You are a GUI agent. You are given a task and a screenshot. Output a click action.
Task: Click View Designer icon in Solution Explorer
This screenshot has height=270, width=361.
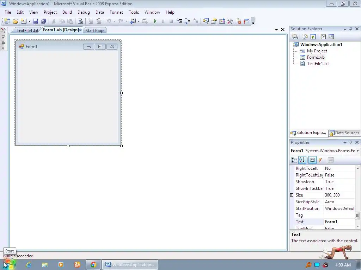(x=331, y=37)
